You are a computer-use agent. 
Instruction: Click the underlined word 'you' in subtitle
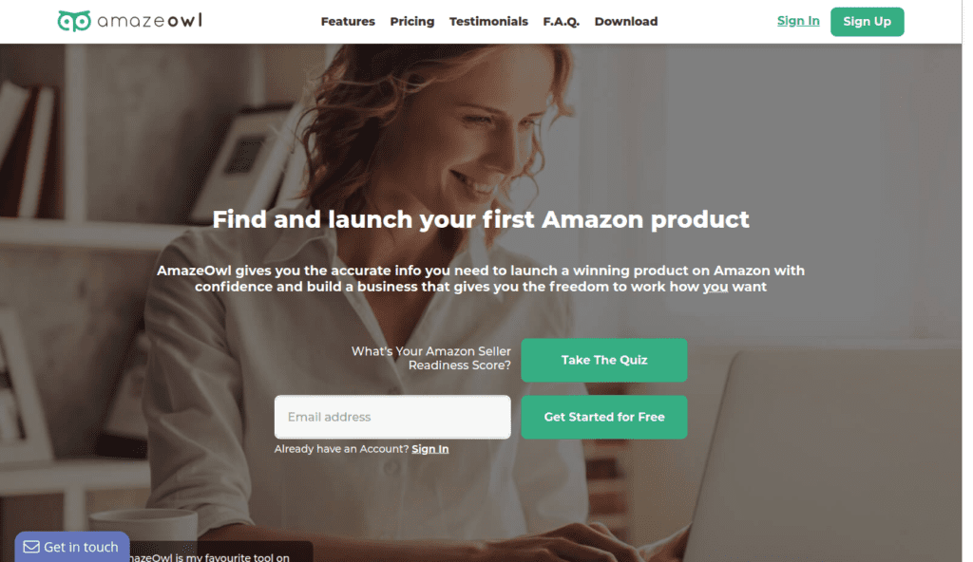pos(715,287)
